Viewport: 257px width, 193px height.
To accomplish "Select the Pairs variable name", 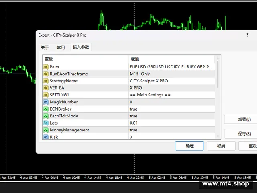I will tap(55, 67).
